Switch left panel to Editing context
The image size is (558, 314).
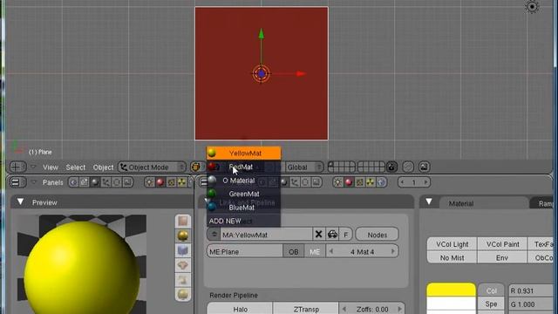(x=117, y=182)
